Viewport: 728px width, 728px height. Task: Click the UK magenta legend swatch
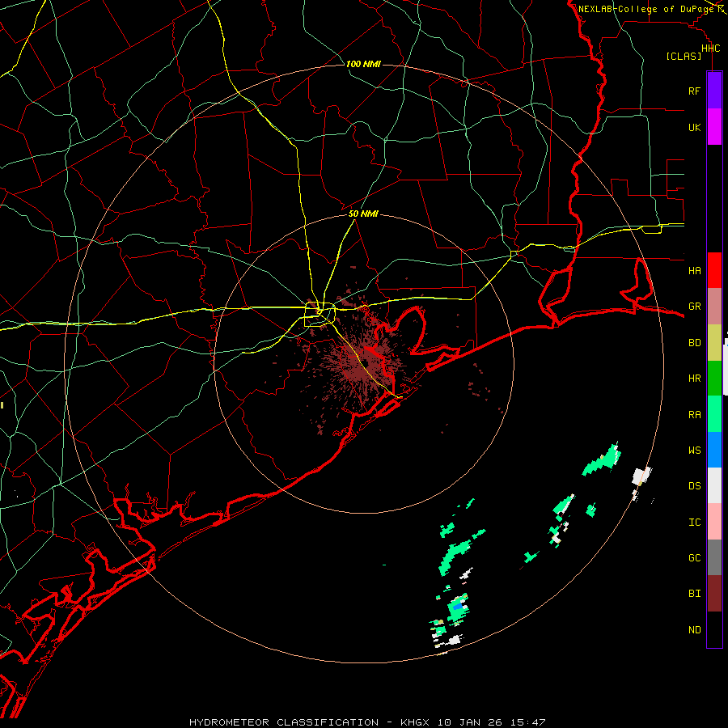[x=714, y=127]
